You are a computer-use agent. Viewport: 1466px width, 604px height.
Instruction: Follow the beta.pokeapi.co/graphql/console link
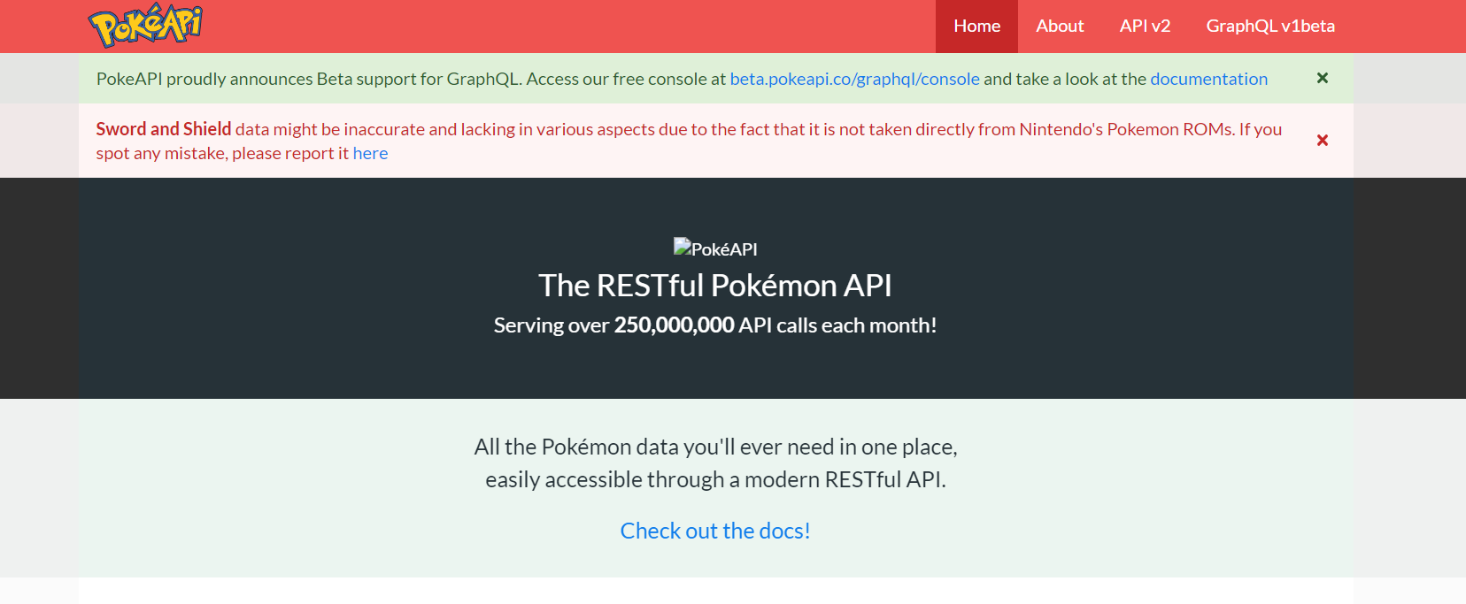[x=854, y=79]
